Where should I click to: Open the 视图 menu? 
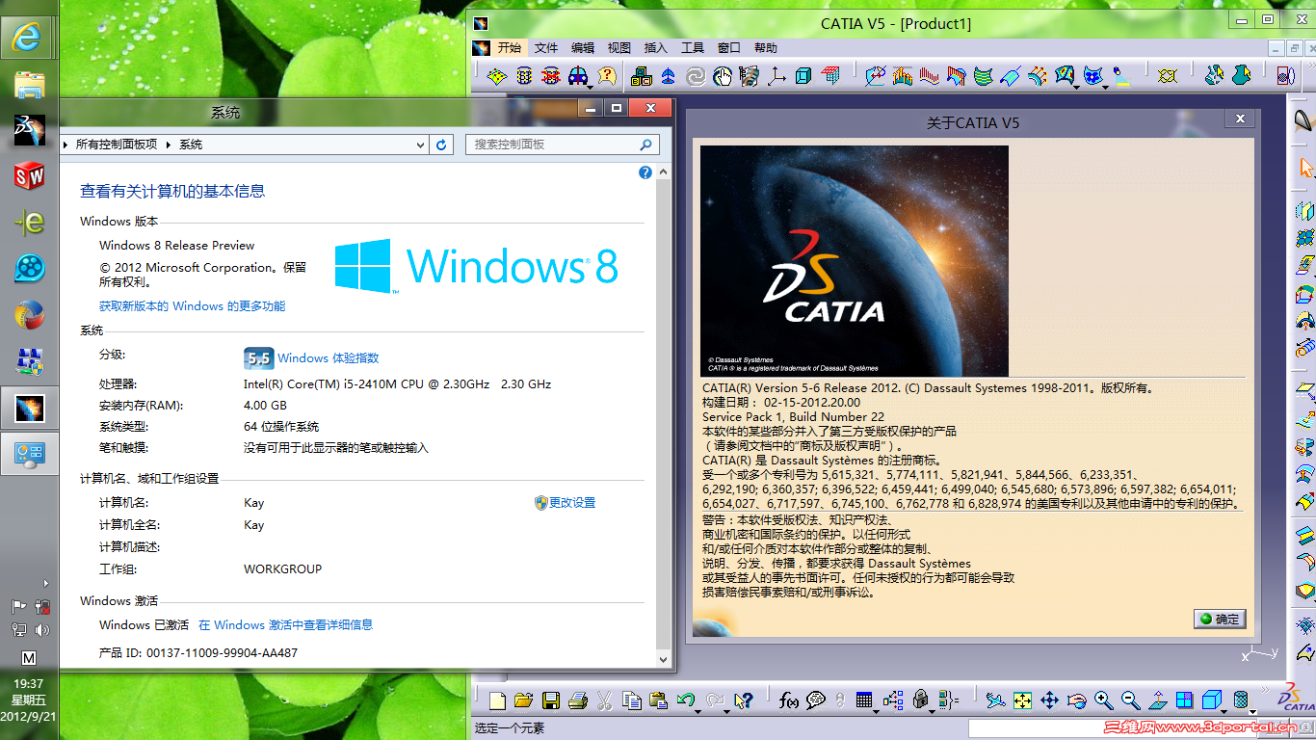[x=619, y=48]
